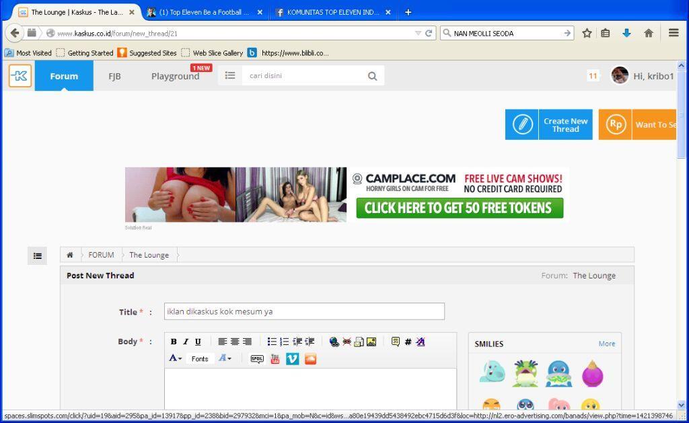Open the Suggested Sites bookmark
This screenshot has height=423, width=689.
147,52
